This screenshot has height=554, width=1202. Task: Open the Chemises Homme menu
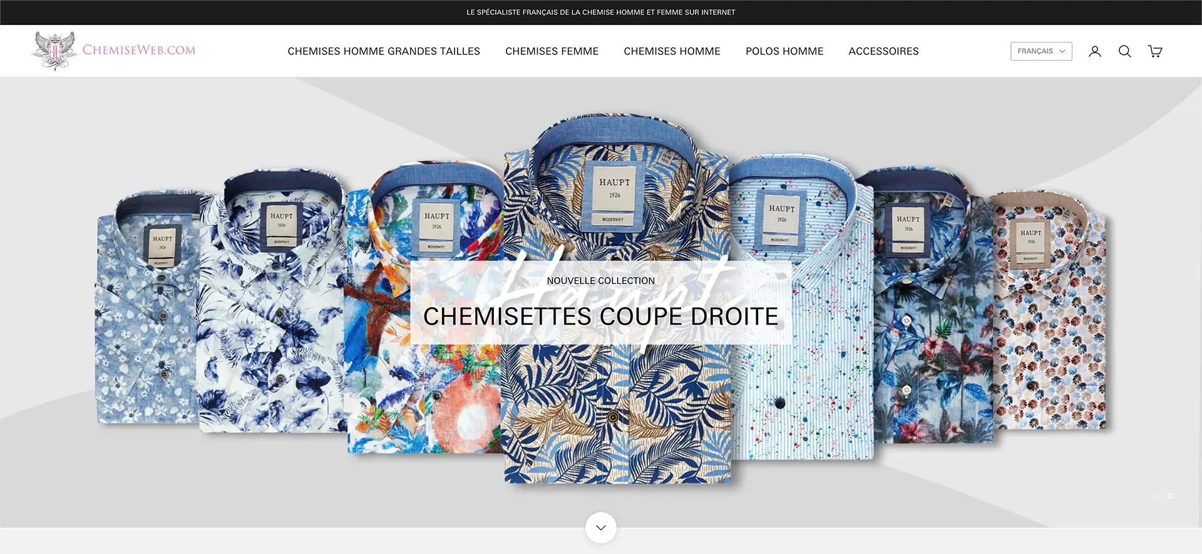pos(672,51)
